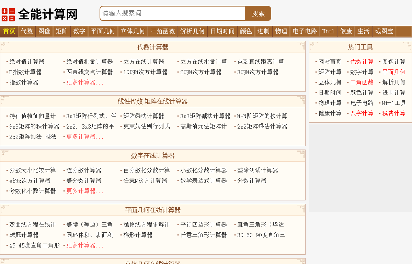
Task: Open 八字计算 in the hot tools panel
Action: [362, 113]
